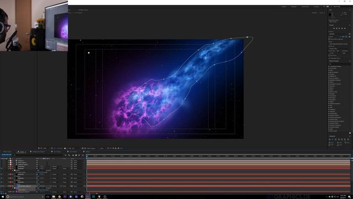Open the Windows notification center

(x=350, y=197)
